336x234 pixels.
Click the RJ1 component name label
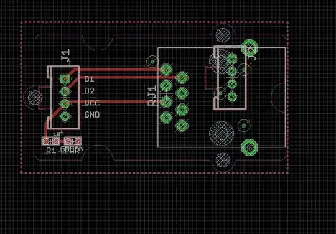[153, 96]
